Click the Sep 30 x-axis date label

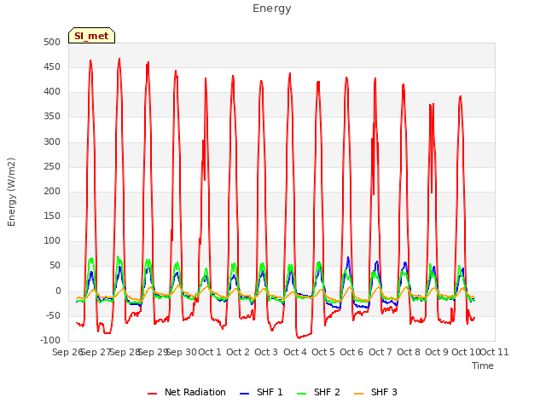pos(182,352)
